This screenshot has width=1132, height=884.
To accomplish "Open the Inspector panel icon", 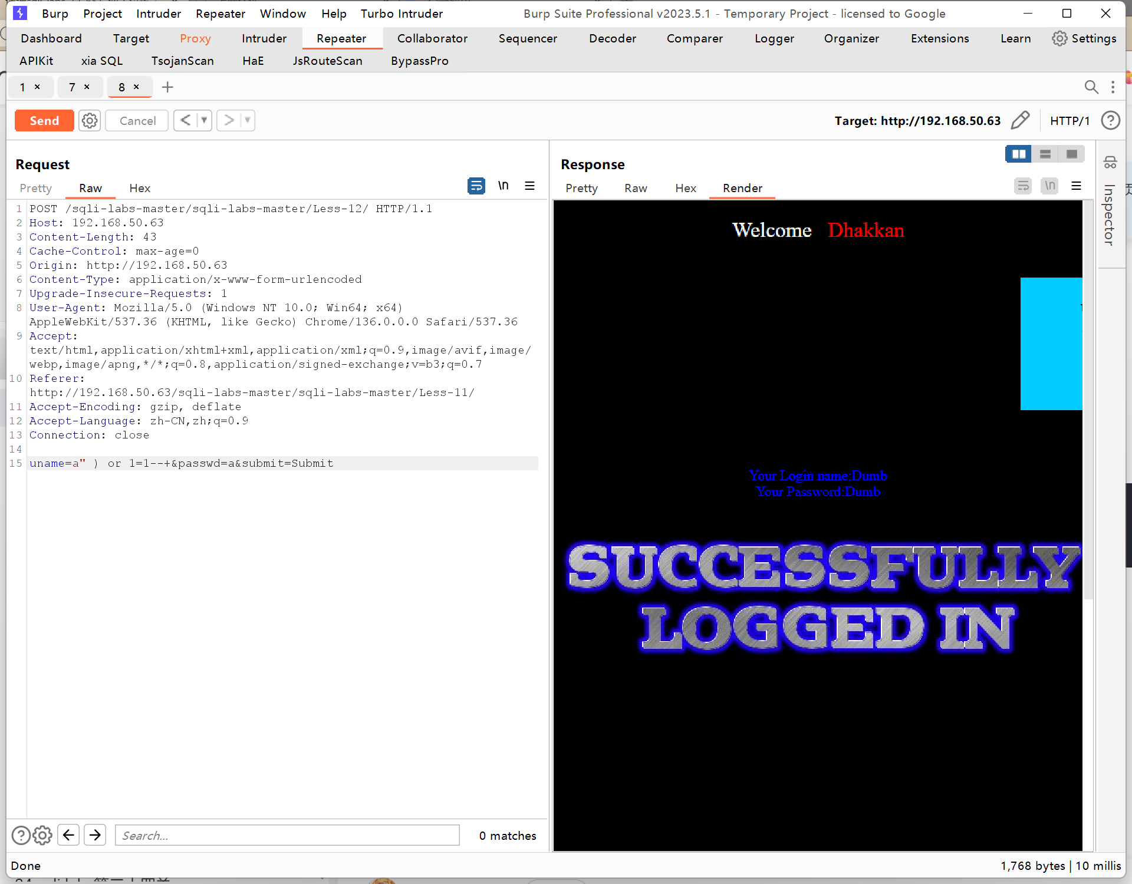I will tap(1110, 163).
